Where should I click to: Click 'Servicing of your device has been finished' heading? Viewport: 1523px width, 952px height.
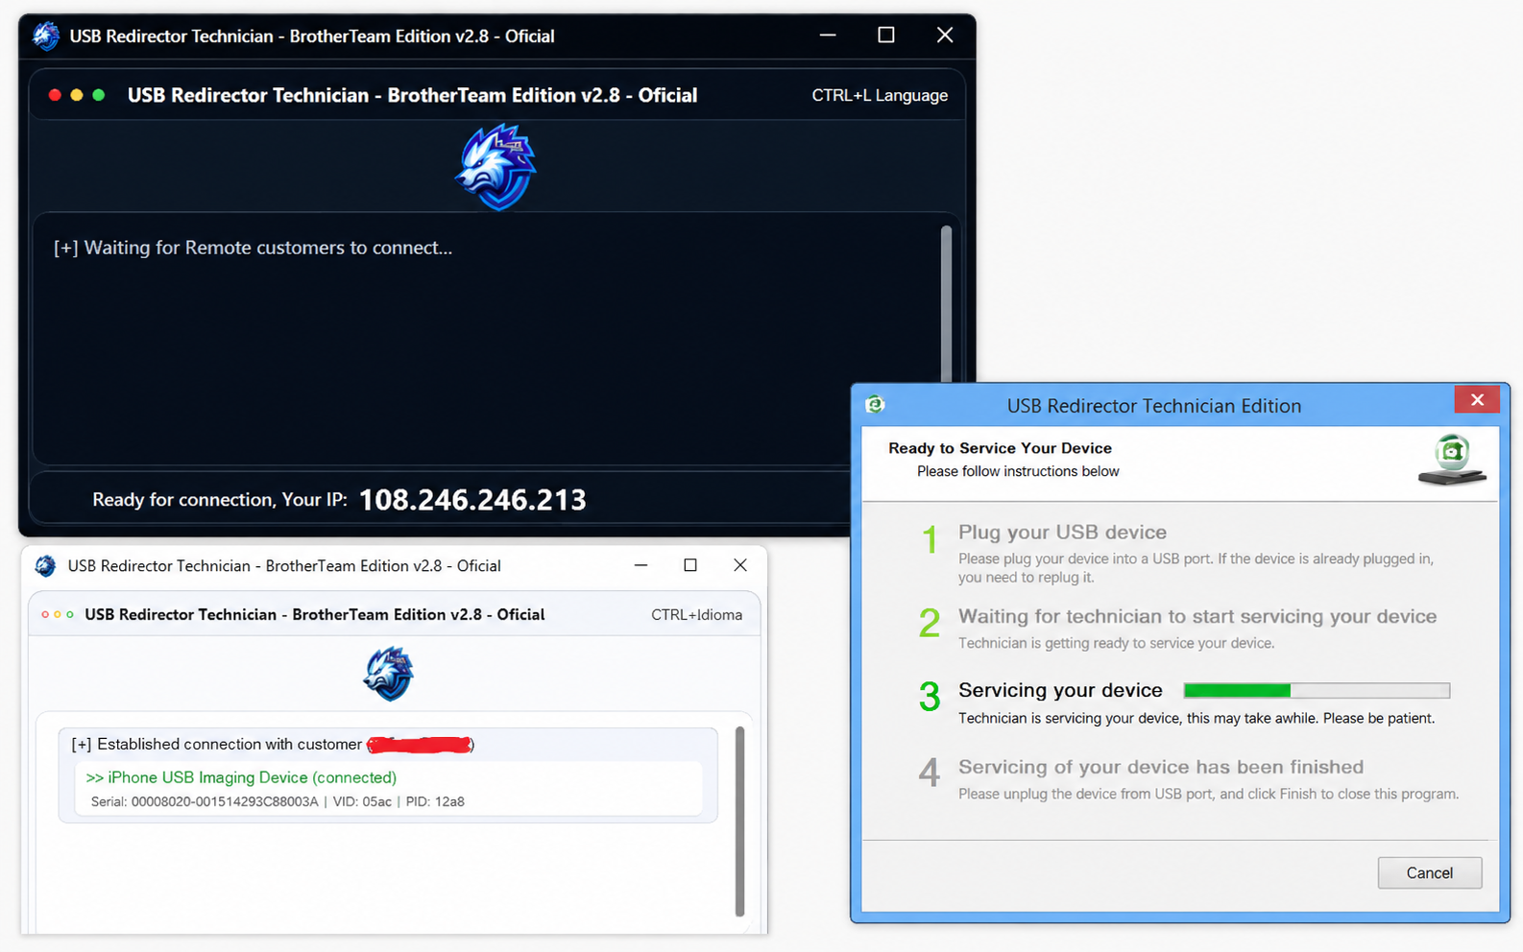[x=1161, y=768]
